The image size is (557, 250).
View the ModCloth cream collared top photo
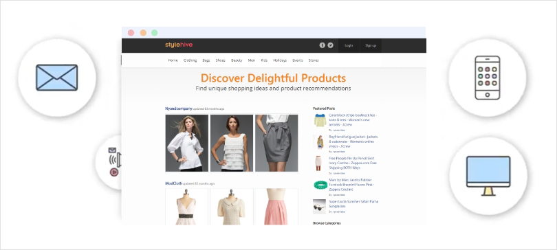click(x=232, y=207)
